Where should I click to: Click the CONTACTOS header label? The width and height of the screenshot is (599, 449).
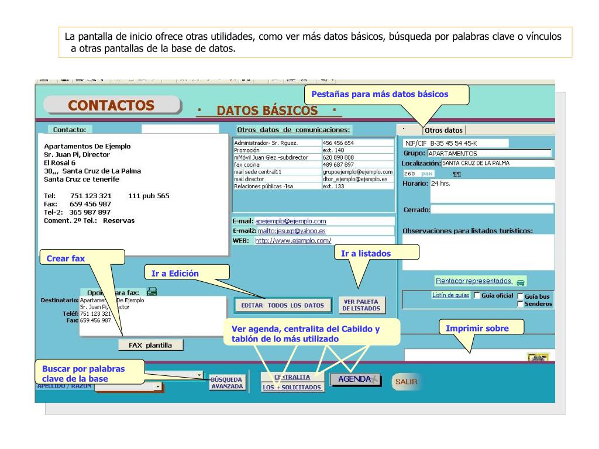pyautogui.click(x=112, y=105)
